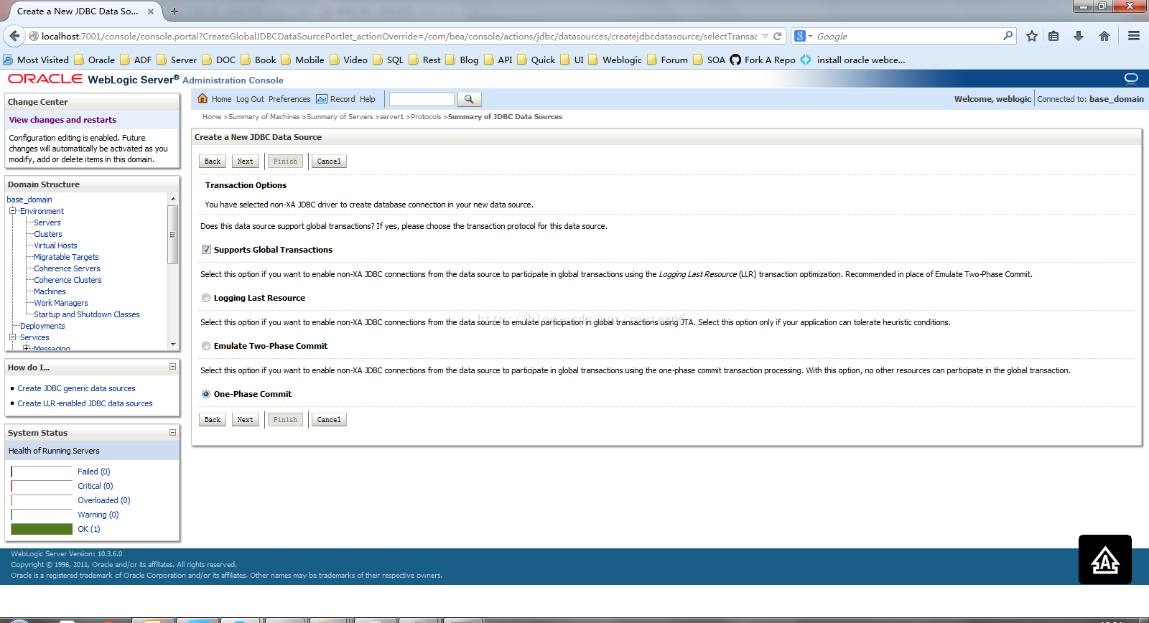Select Logging Last Resource option
Screen dimensions: 1149x623
pos(206,298)
